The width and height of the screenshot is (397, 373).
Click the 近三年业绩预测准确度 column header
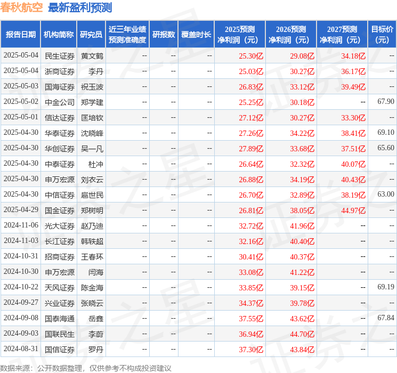127,35
